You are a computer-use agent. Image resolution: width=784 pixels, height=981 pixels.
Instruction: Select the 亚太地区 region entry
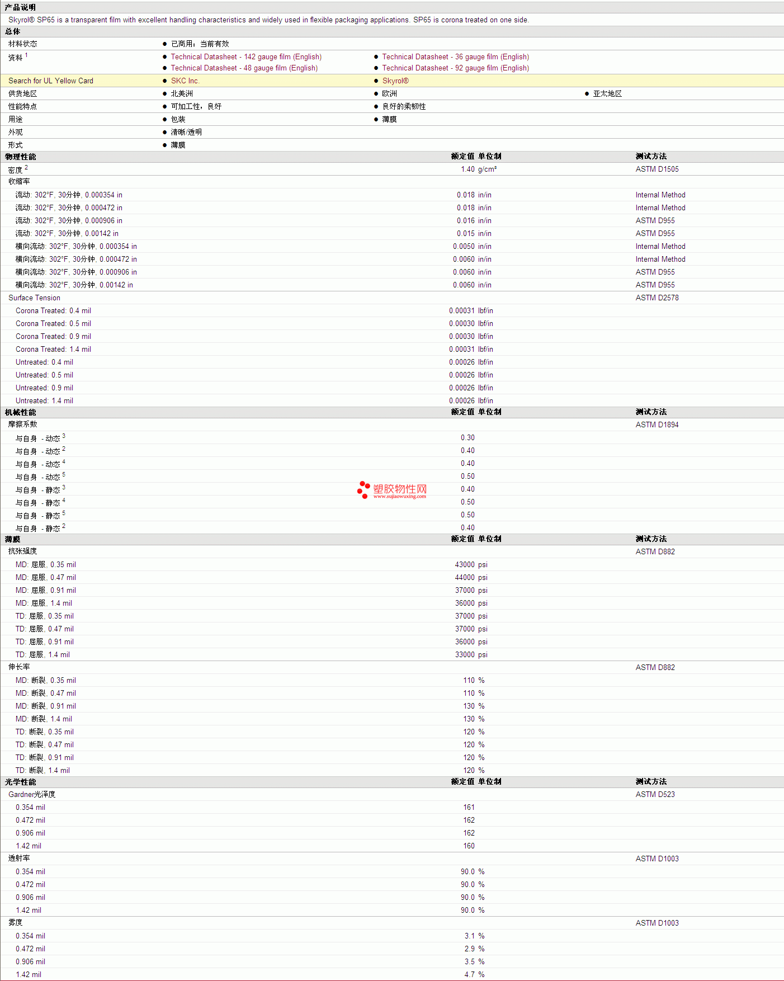pyautogui.click(x=607, y=93)
